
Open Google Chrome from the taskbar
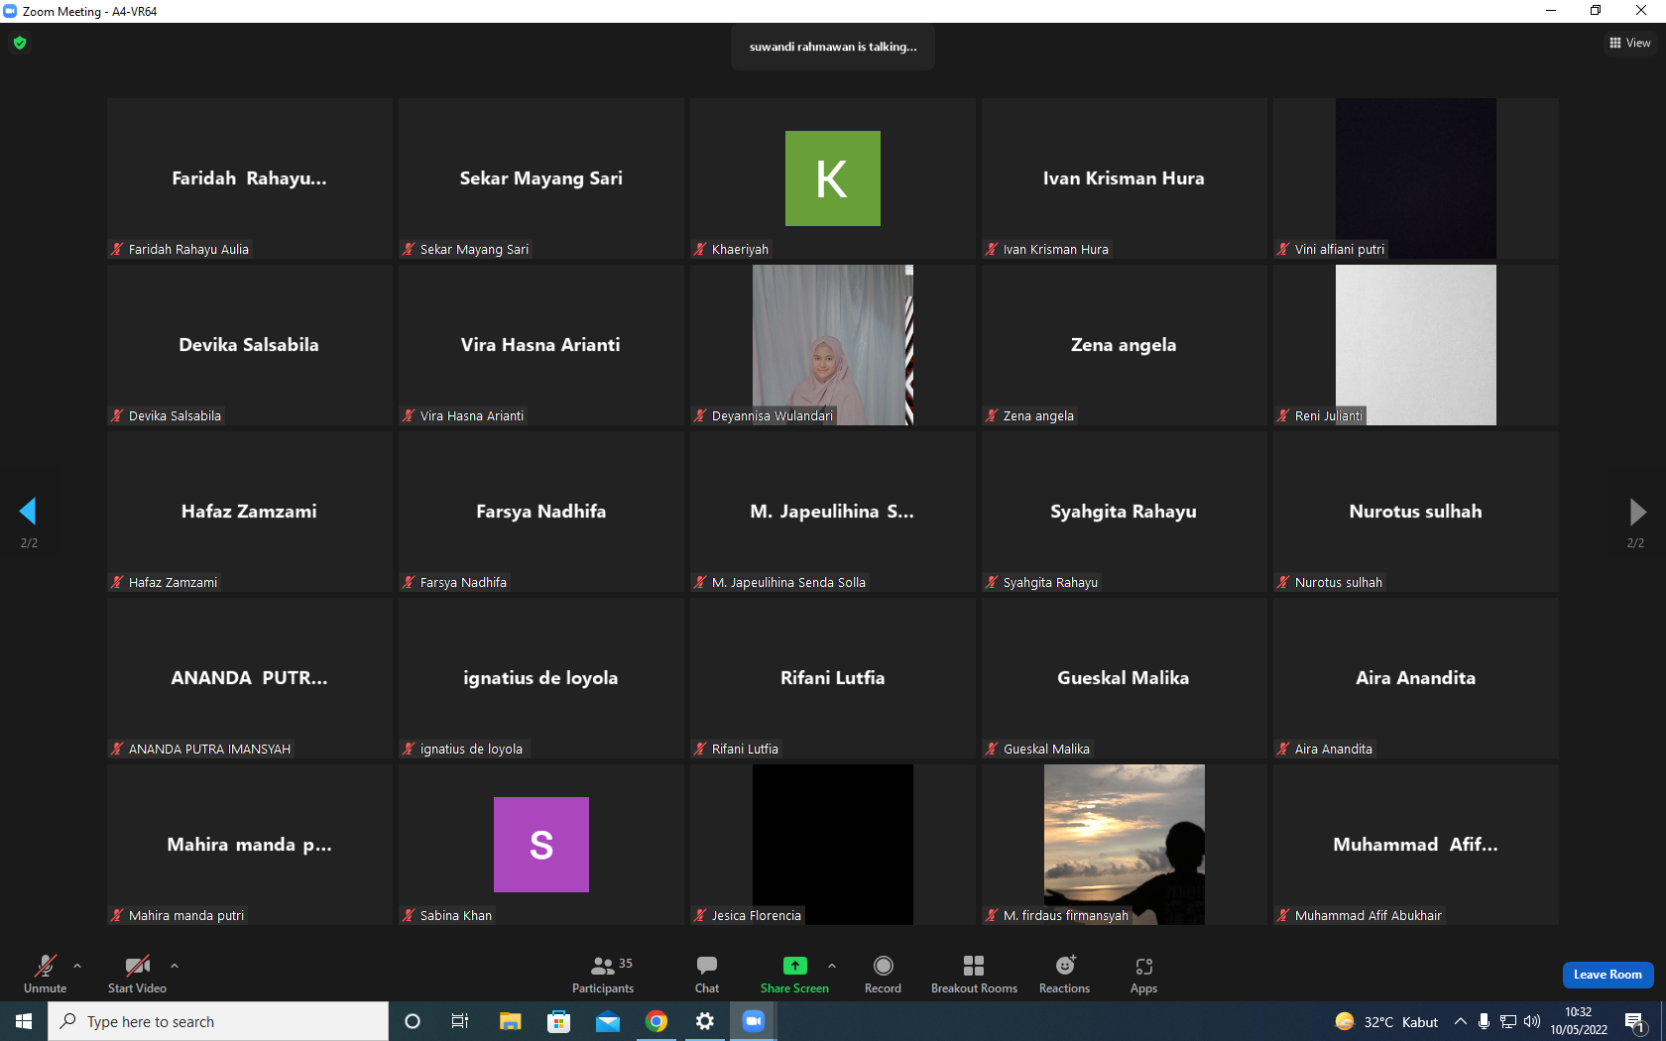pyautogui.click(x=656, y=1021)
